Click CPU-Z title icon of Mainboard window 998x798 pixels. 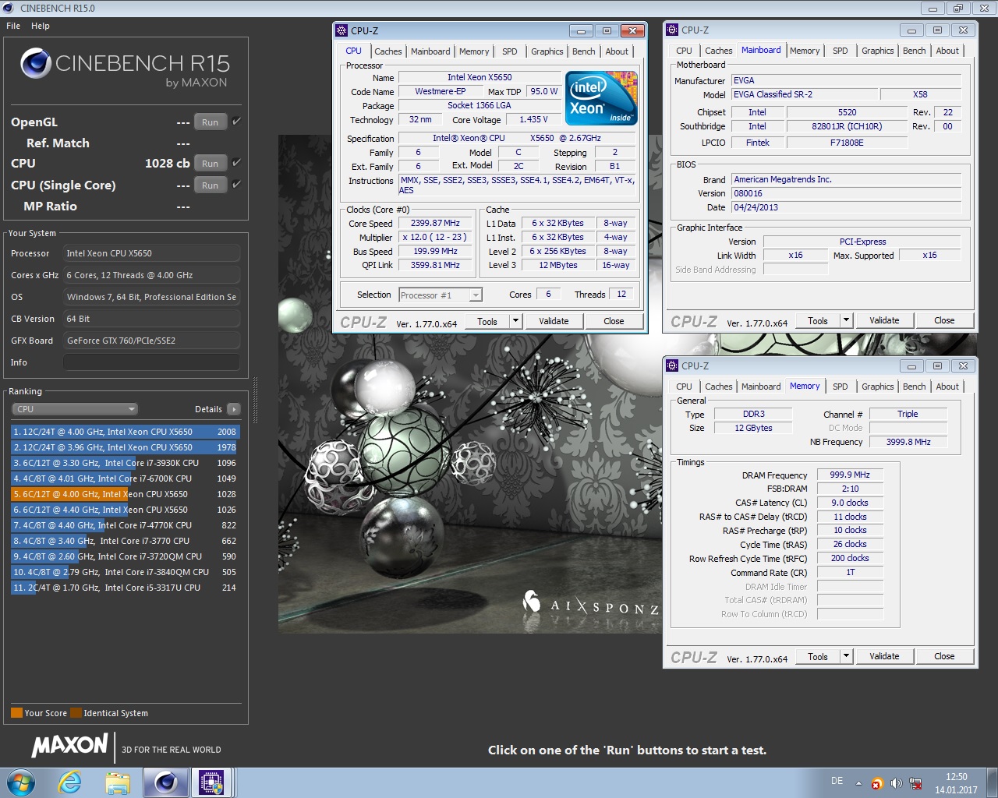pos(672,30)
